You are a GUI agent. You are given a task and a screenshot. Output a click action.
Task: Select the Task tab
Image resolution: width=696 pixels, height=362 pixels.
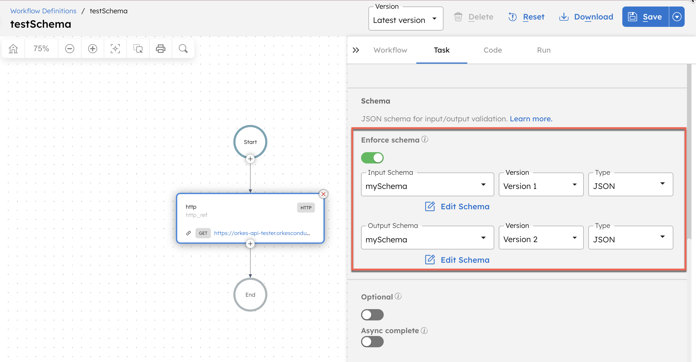442,50
